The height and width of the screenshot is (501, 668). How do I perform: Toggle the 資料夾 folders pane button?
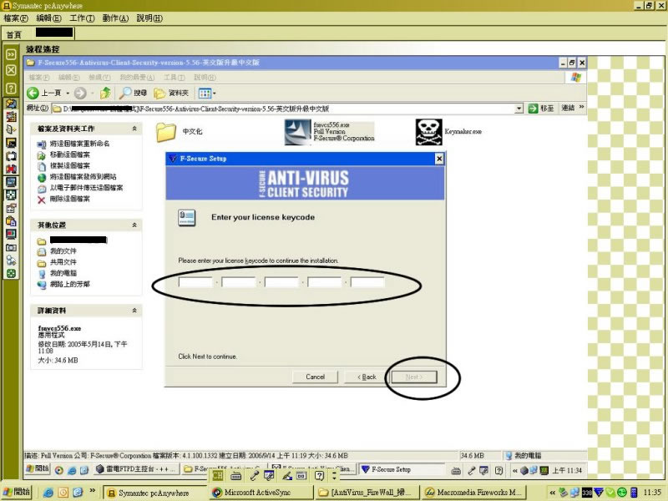point(171,93)
